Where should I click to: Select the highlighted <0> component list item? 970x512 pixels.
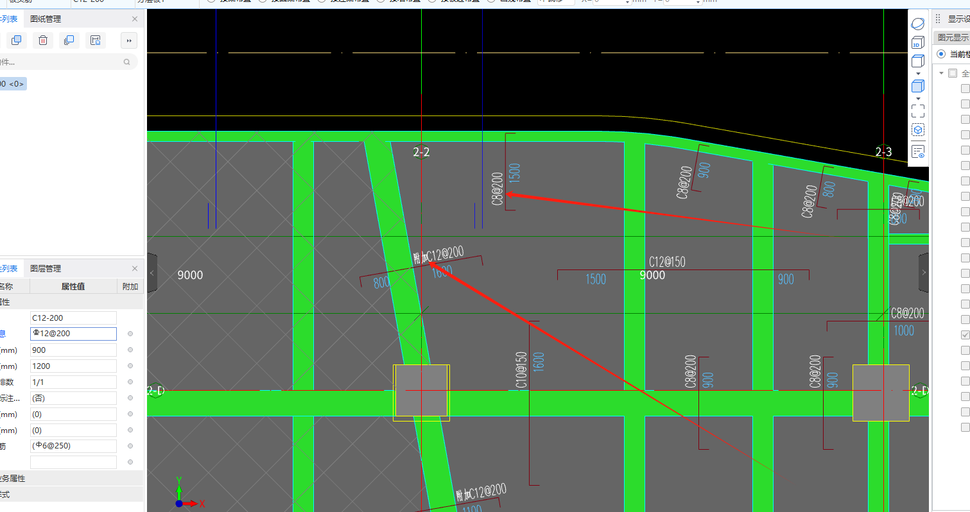(x=13, y=83)
